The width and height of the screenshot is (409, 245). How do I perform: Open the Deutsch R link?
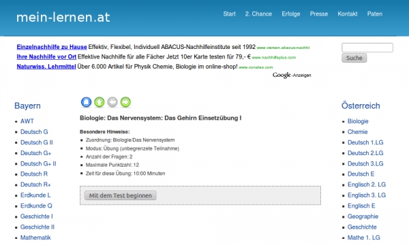pyautogui.click(x=34, y=174)
